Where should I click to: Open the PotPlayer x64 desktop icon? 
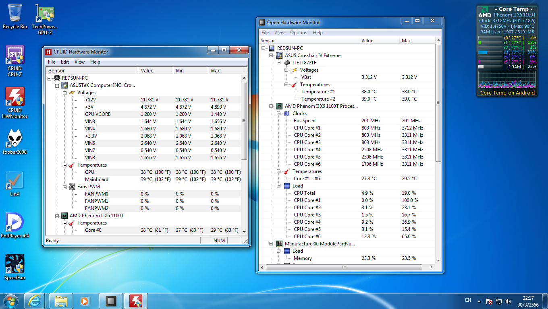pos(15,223)
